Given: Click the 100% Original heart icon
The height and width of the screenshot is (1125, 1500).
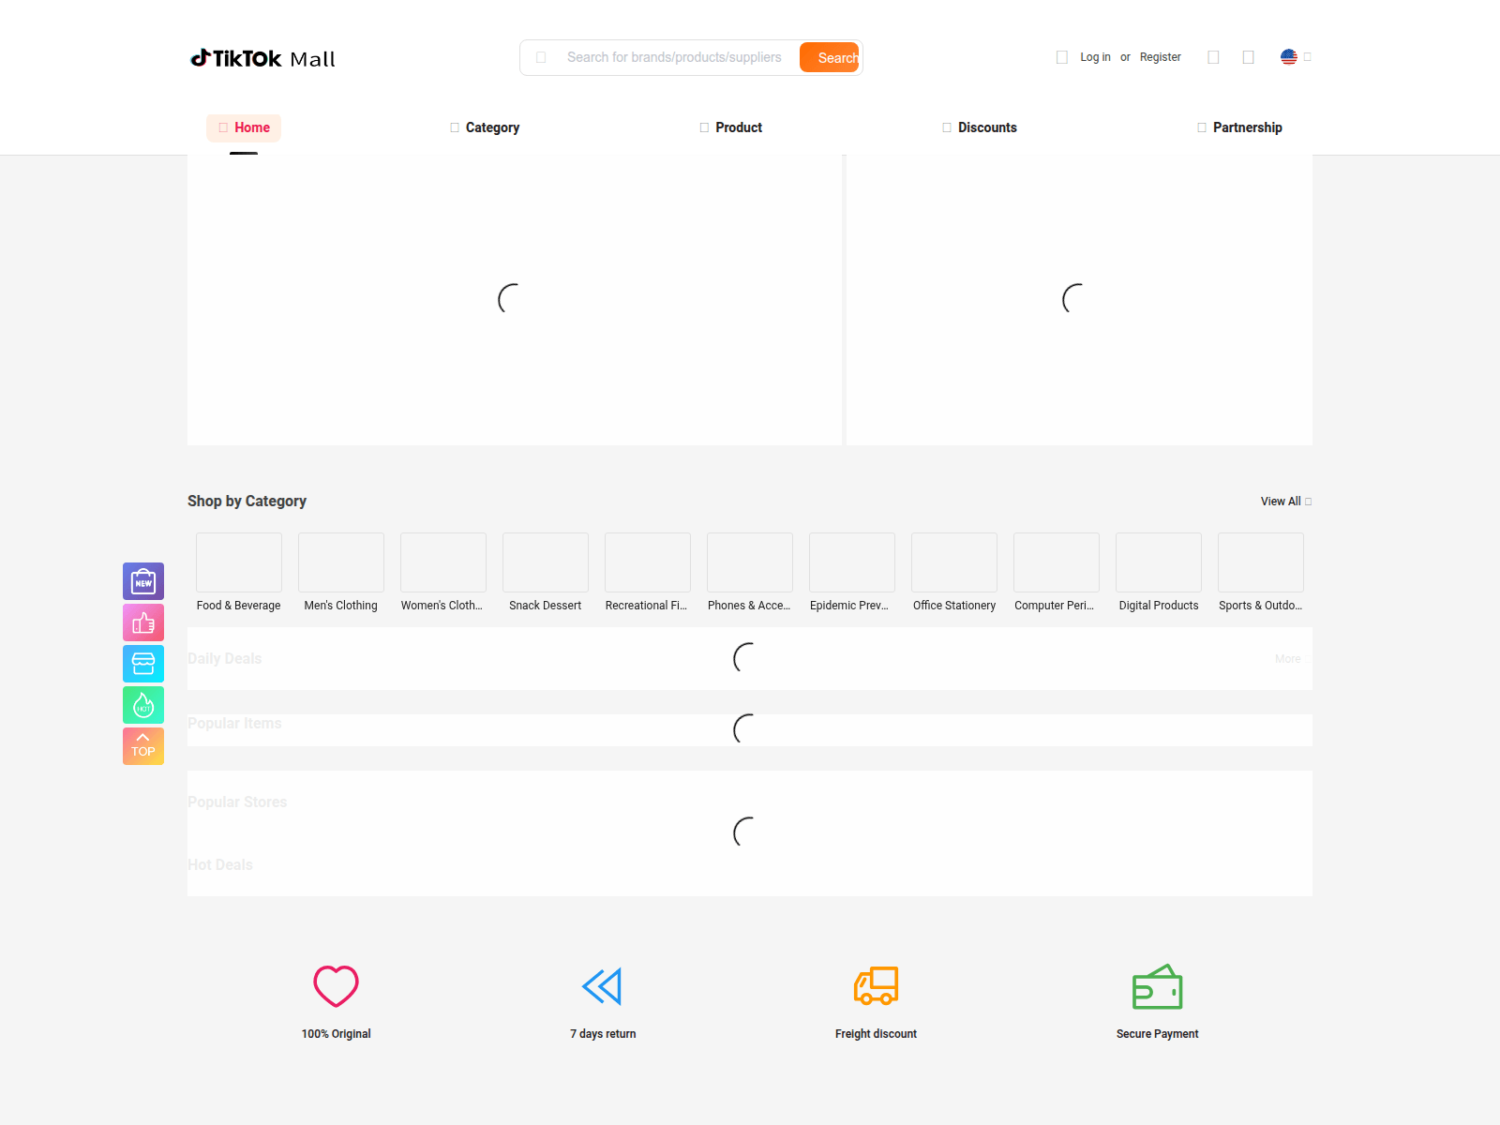Looking at the screenshot, I should click(336, 986).
